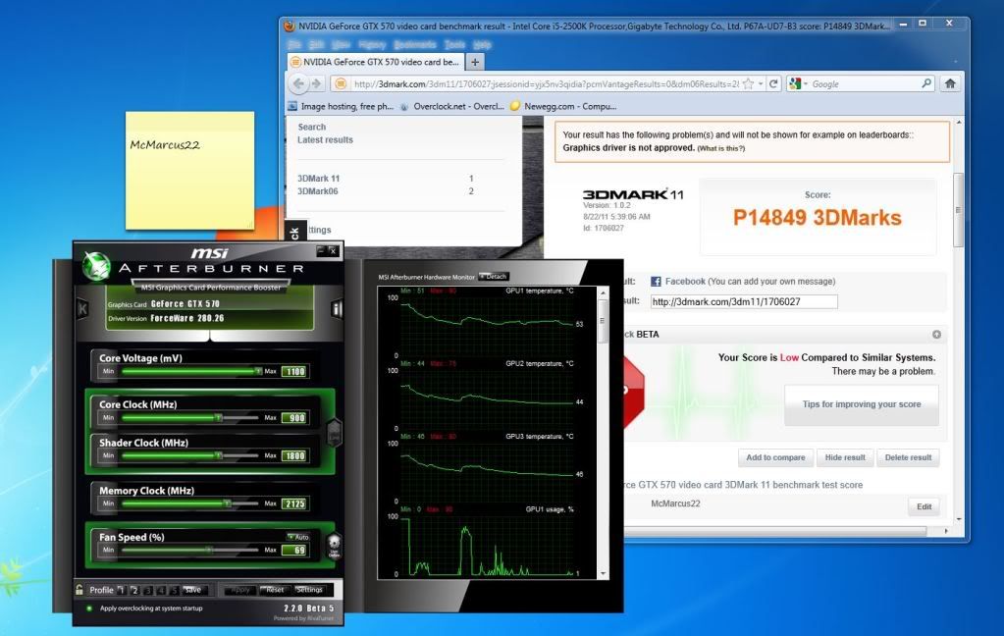Viewport: 1004px width, 636px height.
Task: Open the Newegg.com bookmark
Action: [563, 106]
